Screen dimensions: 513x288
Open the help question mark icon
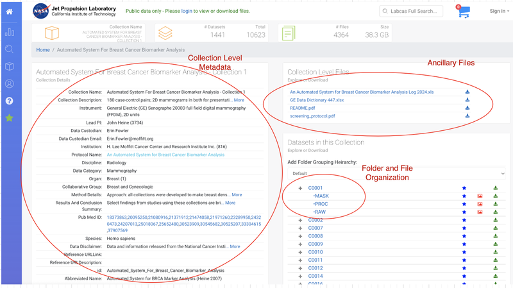click(x=9, y=101)
